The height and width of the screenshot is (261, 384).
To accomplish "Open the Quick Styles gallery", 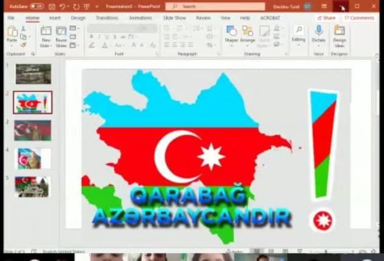I will click(x=264, y=36).
